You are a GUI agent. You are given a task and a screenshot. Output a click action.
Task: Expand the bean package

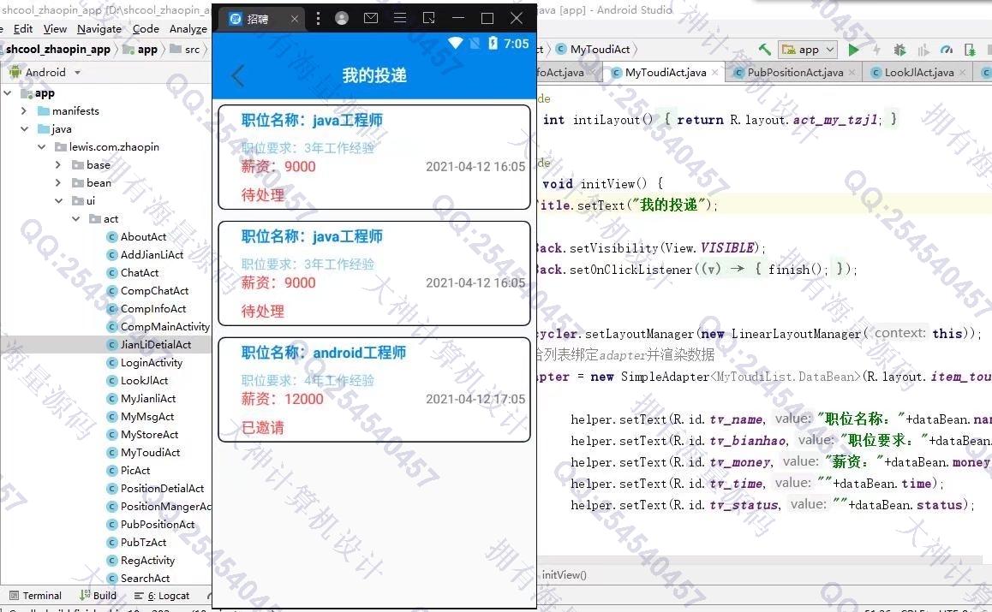(58, 182)
